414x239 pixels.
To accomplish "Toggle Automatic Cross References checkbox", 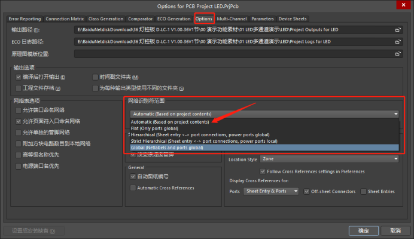I will 133,188.
